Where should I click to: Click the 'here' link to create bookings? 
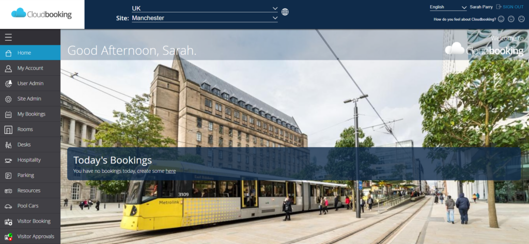pyautogui.click(x=170, y=171)
